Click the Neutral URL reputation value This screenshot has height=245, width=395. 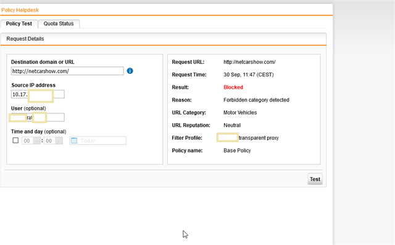click(232, 125)
